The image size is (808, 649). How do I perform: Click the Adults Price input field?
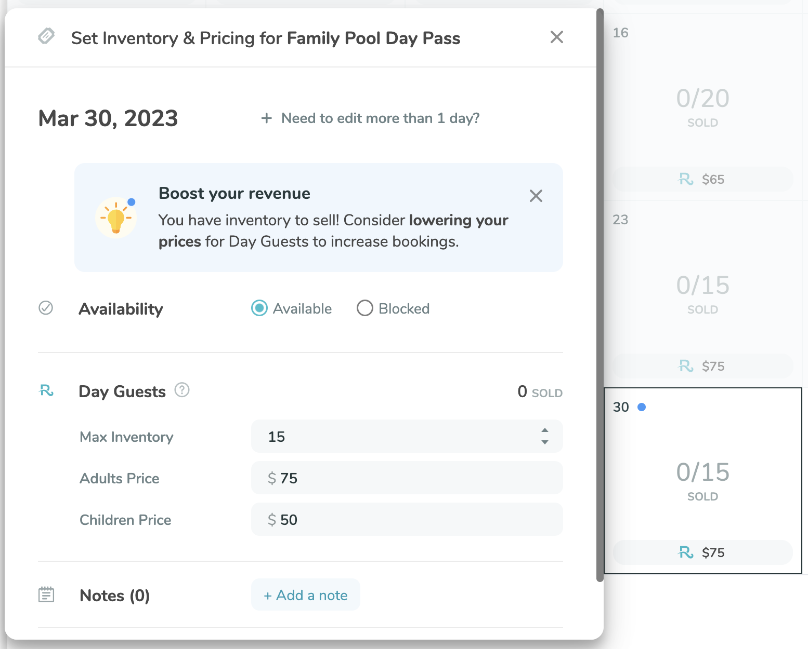coord(407,478)
